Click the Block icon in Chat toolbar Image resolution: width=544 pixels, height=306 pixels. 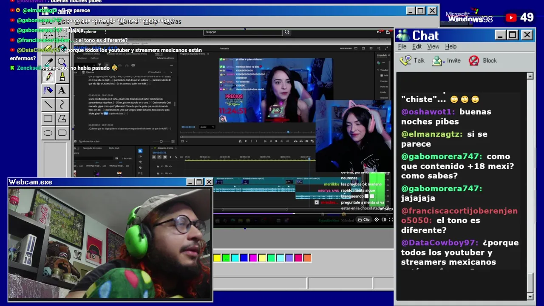474,61
